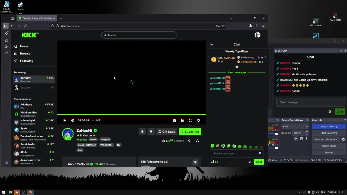
Task: Open ZombieBarricades recommended channel
Action: [x=34, y=138]
